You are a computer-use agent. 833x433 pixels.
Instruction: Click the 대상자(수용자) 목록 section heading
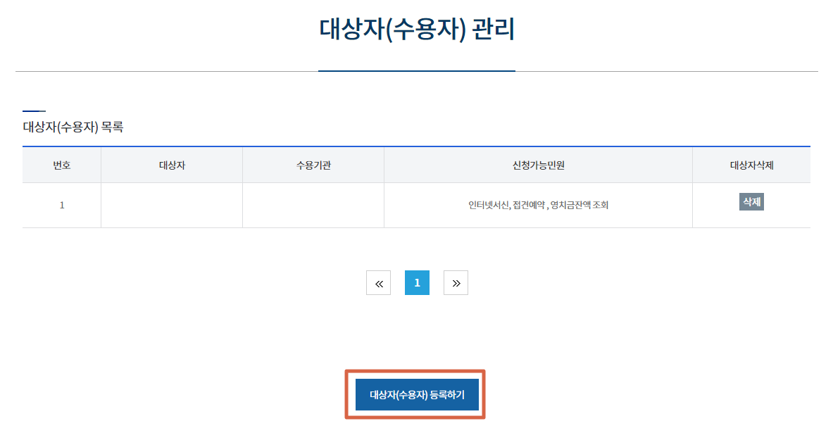(73, 127)
